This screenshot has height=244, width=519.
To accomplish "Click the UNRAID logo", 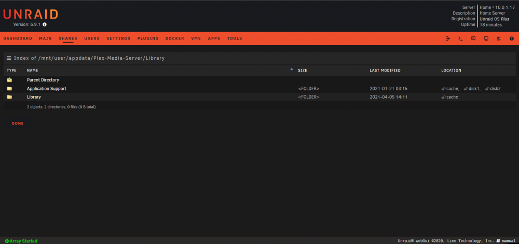I will coord(31,14).
